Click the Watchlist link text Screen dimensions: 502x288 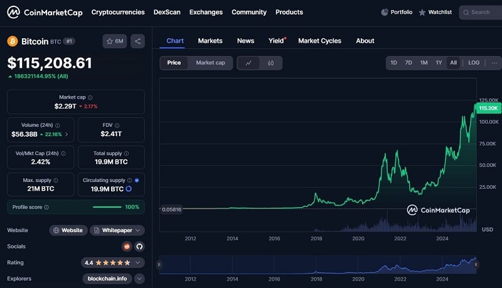[x=440, y=12]
